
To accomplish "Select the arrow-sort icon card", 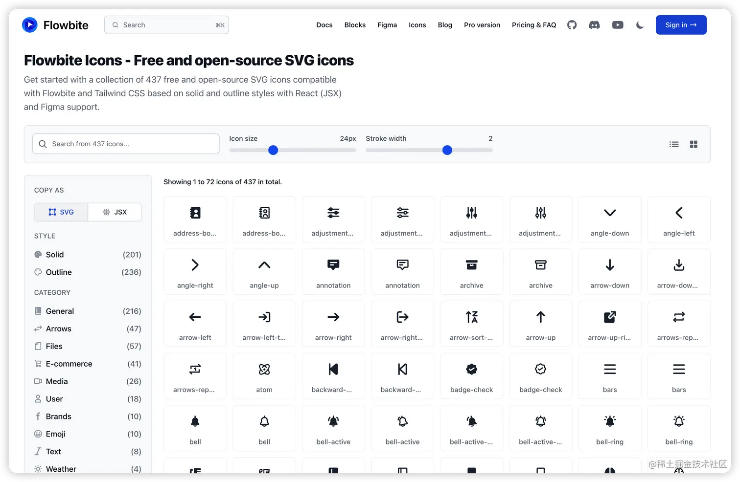I will [472, 324].
